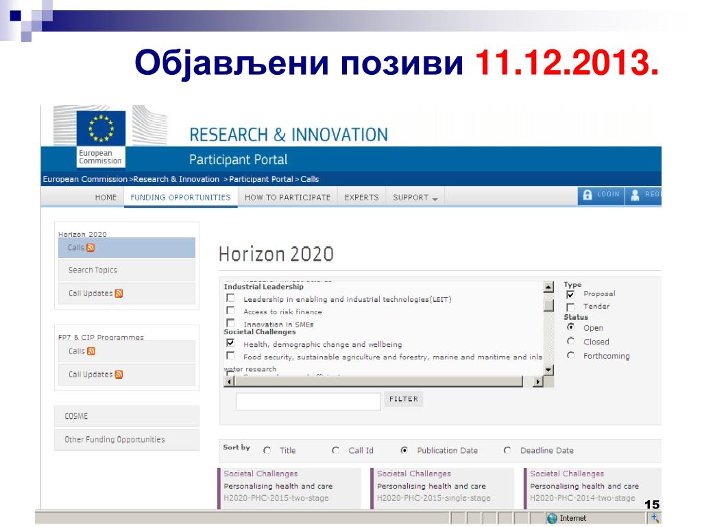Sort calls by Title
This screenshot has height=527, width=702.
tap(267, 450)
